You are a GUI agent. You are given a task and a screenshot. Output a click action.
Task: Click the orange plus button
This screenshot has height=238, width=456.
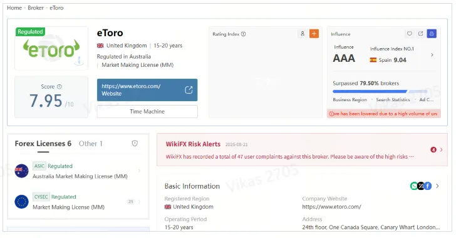314,34
